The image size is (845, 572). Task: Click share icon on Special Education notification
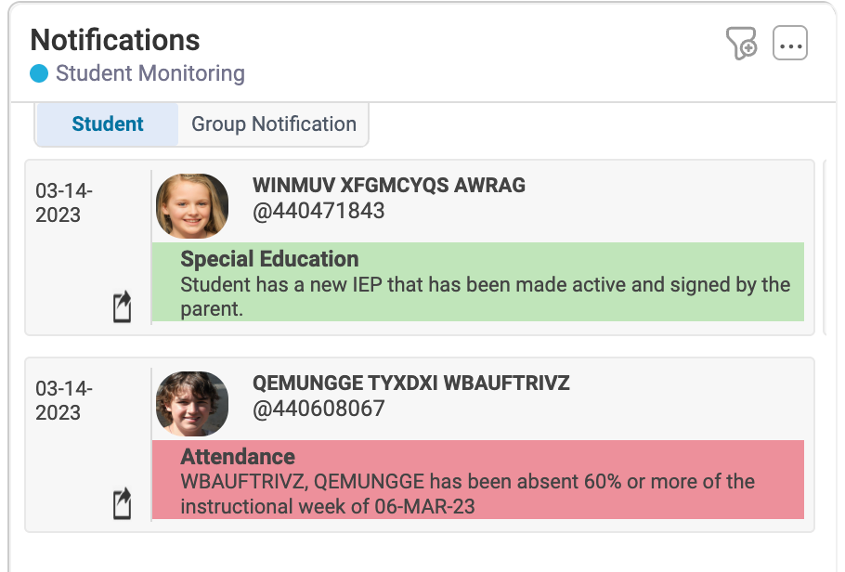click(x=122, y=306)
